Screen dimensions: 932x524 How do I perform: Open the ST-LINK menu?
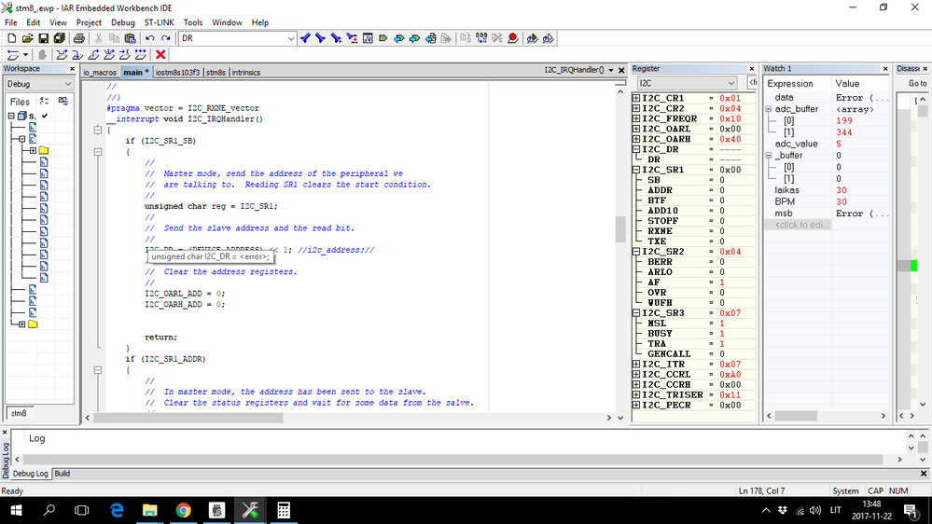(x=160, y=22)
